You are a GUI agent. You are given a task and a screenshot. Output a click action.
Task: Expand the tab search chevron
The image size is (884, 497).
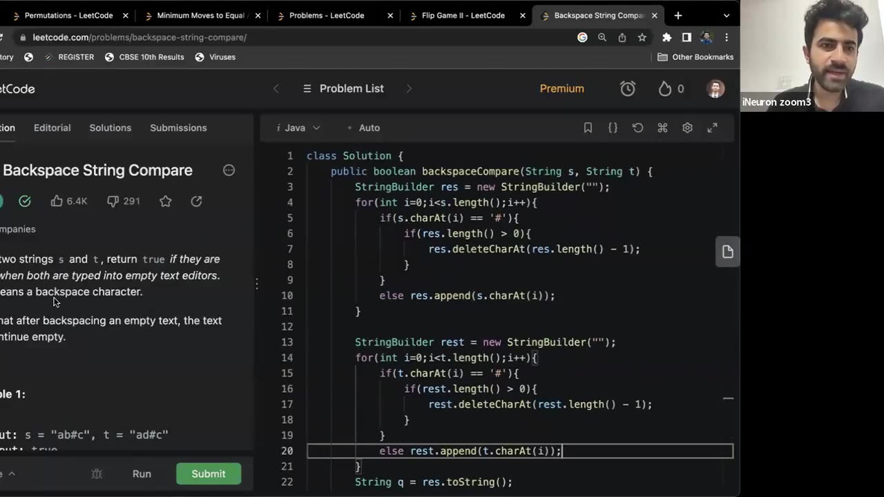point(726,15)
